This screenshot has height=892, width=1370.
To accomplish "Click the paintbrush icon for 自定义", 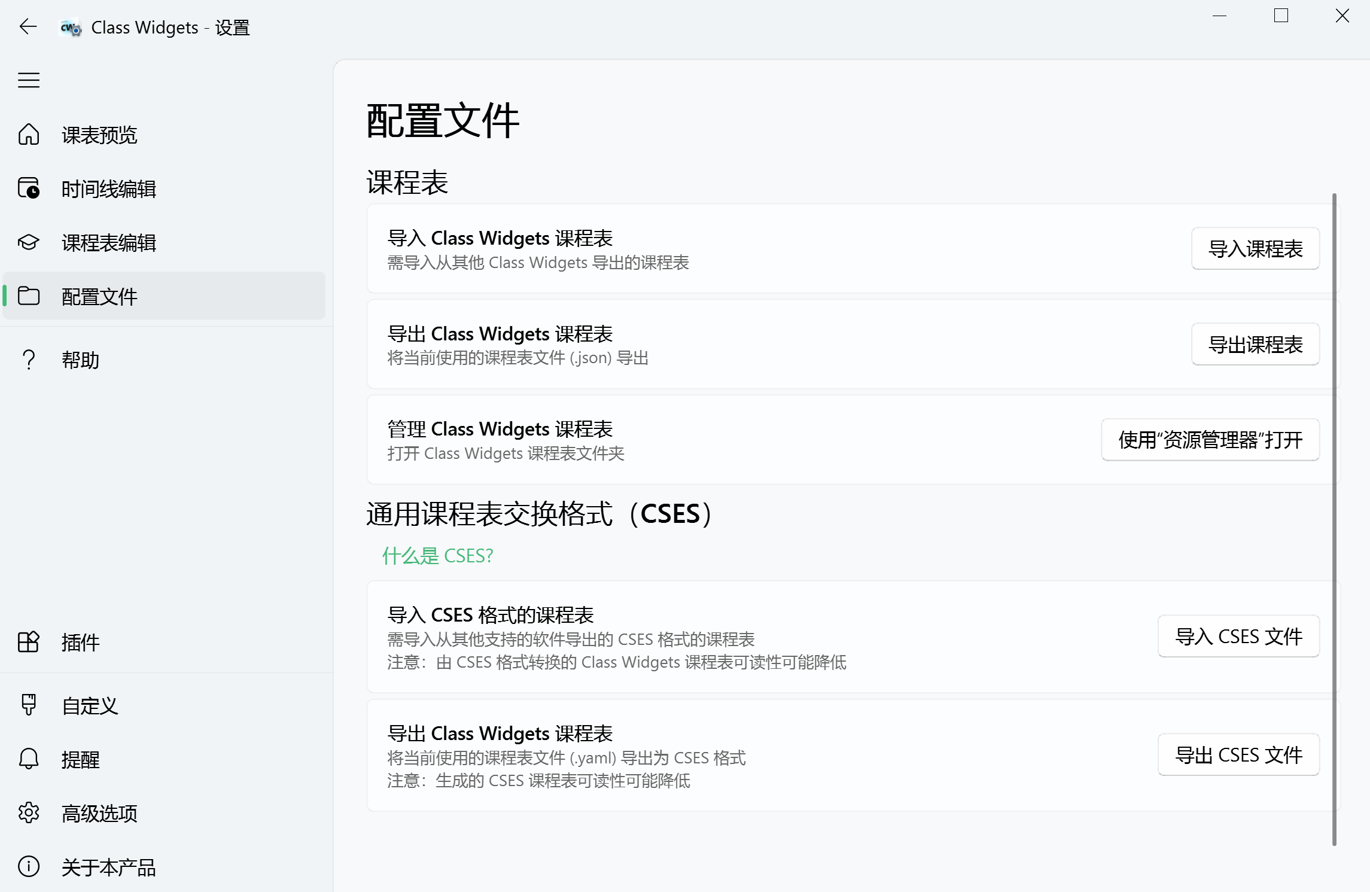I will click(x=29, y=705).
